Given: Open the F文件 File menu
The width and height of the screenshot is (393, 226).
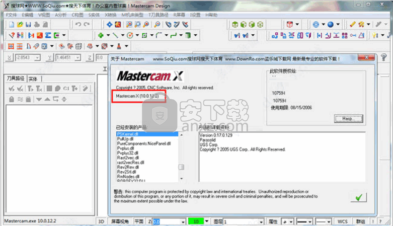Looking at the screenshot, I should (11, 15).
